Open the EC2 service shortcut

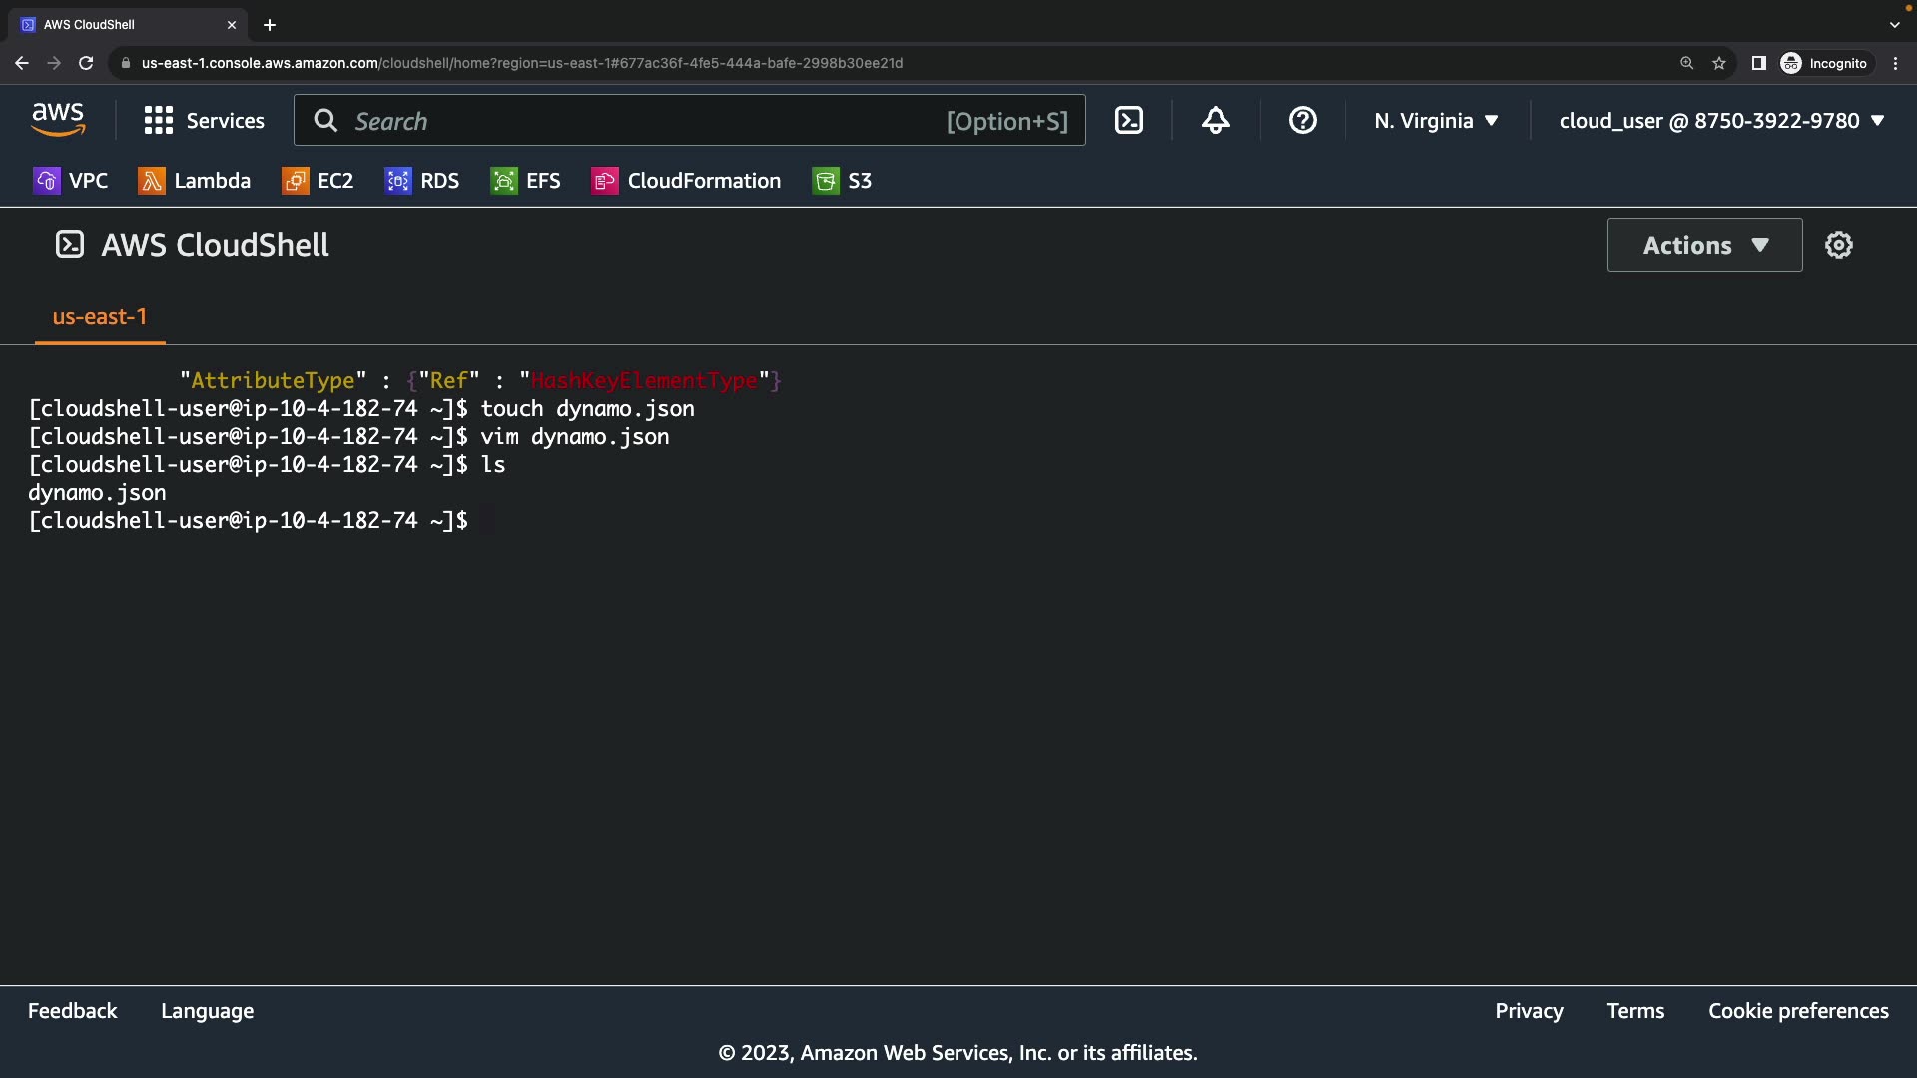click(319, 181)
